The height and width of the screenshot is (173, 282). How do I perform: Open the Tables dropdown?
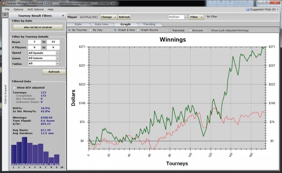44,64
